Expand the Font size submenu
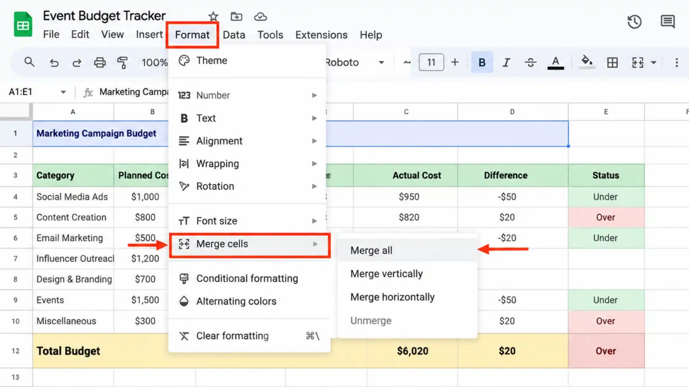 tap(247, 221)
